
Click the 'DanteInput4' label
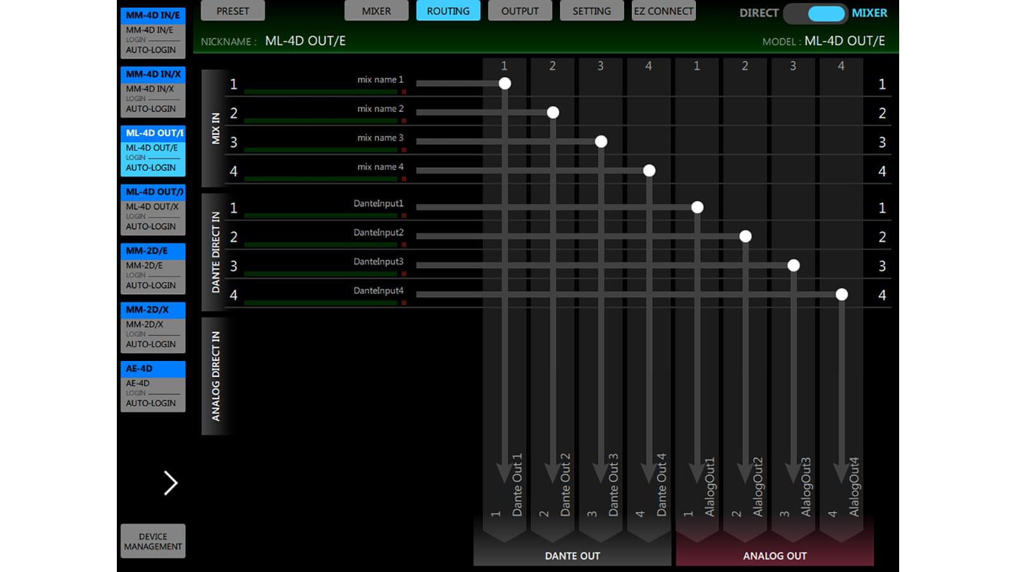coord(378,290)
